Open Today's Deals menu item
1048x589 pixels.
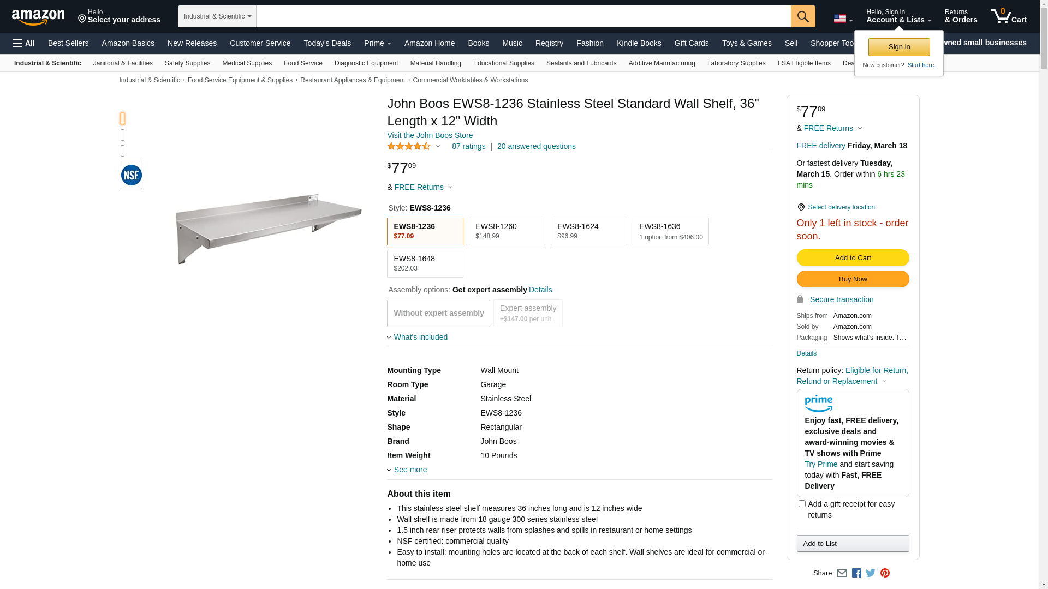pos(327,43)
